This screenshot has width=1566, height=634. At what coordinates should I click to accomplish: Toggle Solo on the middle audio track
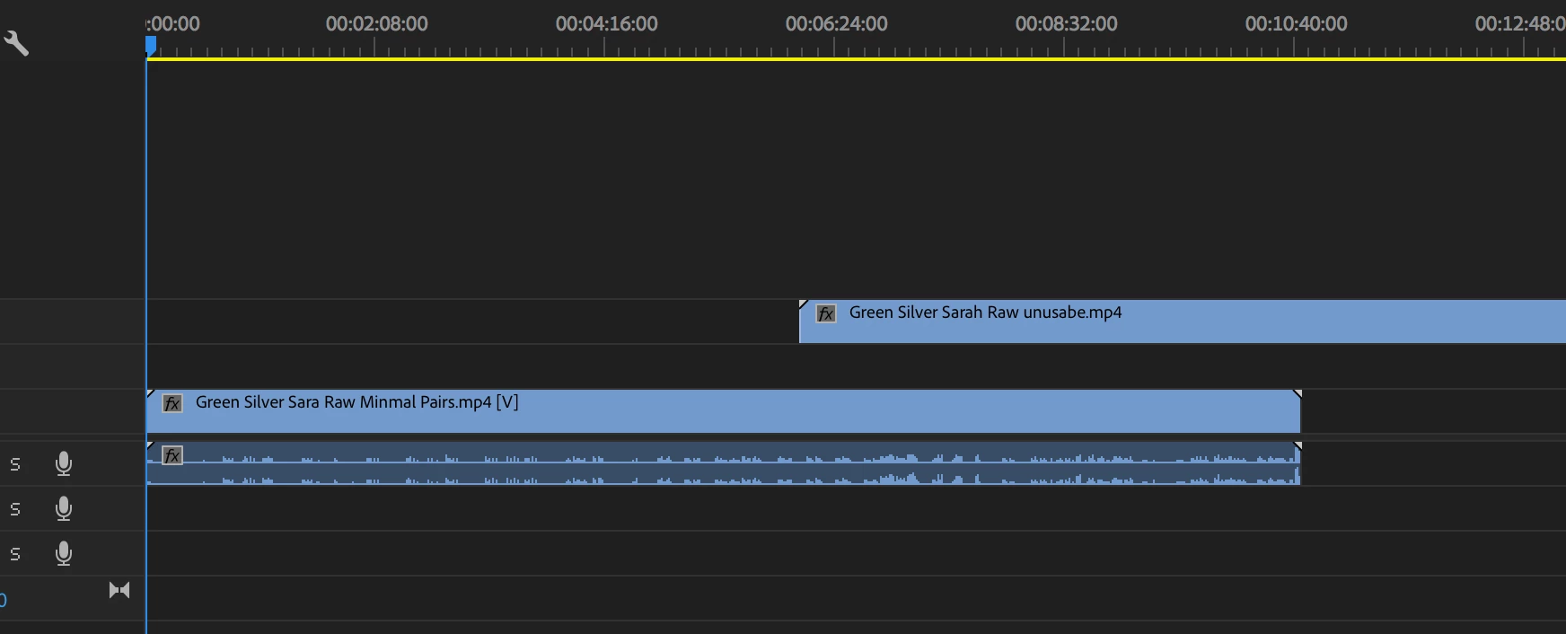[x=14, y=509]
